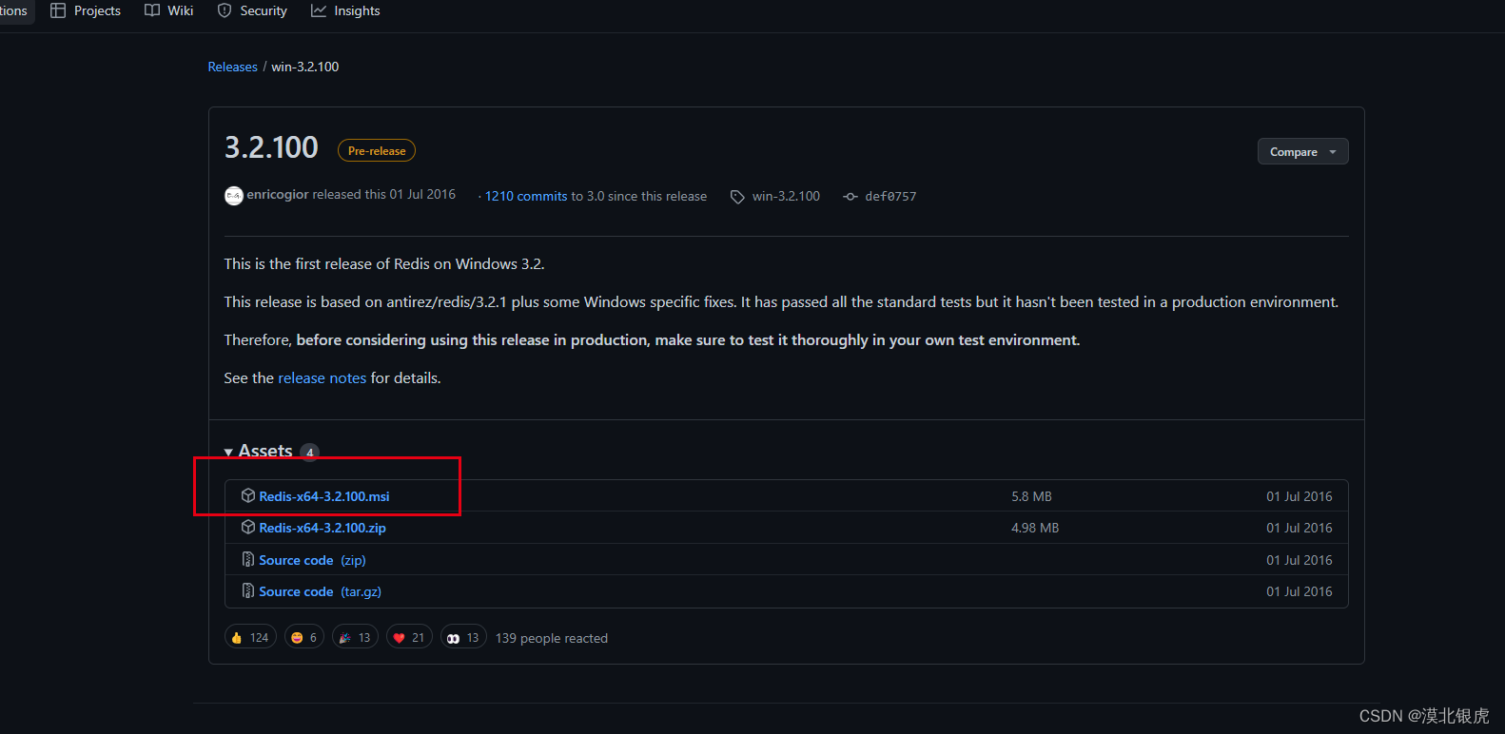Click the 5.8 MB size text
Viewport: 1505px width, 734px height.
pos(1031,496)
